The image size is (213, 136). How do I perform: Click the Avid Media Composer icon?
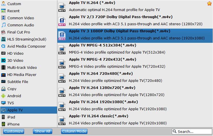3,46
